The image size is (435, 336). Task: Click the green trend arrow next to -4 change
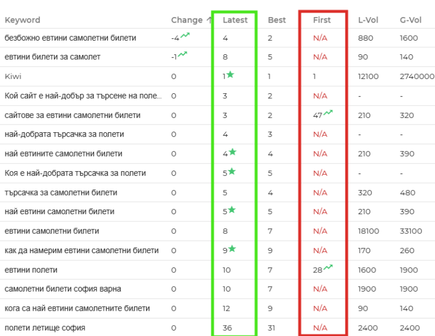point(185,35)
